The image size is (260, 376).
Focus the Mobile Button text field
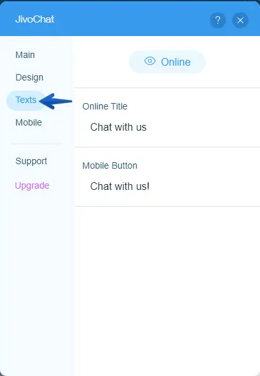point(167,186)
